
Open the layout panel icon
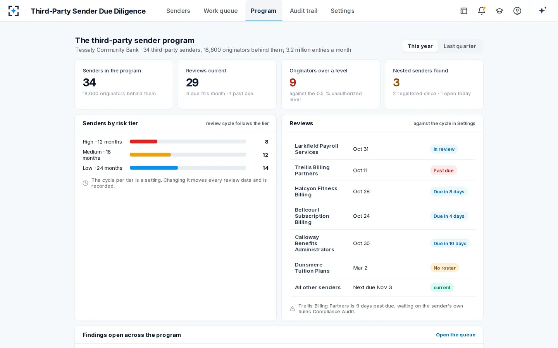tap(464, 11)
